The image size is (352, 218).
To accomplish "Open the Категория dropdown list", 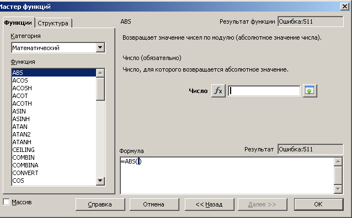I will [x=100, y=47].
